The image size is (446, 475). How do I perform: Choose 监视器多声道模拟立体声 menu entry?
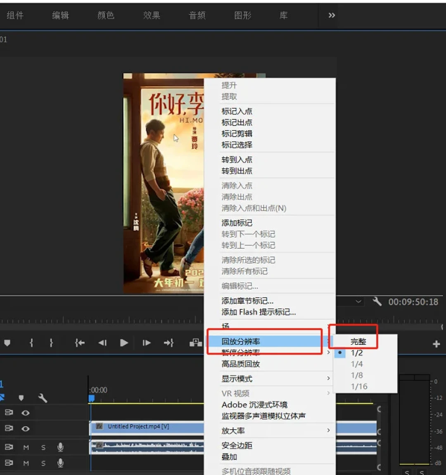click(x=270, y=416)
